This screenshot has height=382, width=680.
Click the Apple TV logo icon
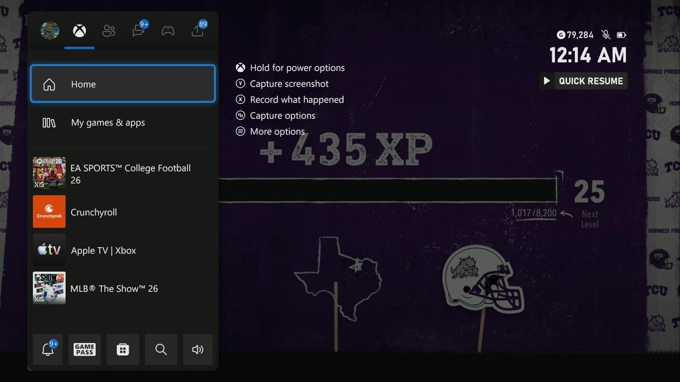(x=49, y=250)
